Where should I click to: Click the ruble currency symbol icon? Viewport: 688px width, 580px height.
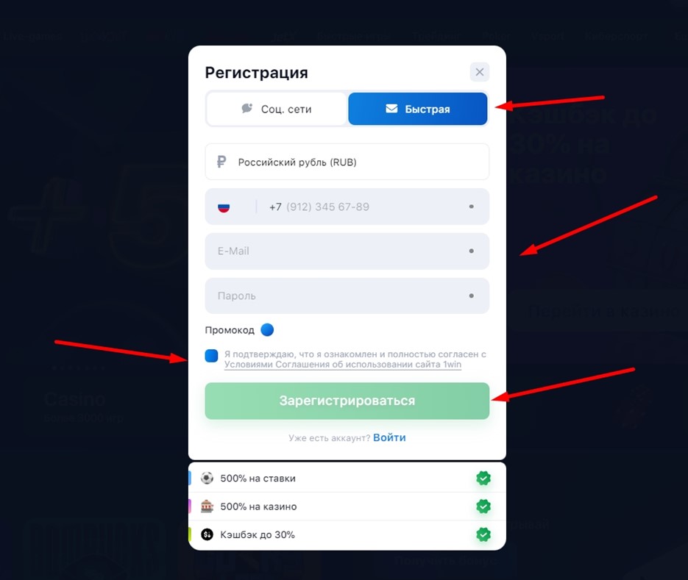221,162
